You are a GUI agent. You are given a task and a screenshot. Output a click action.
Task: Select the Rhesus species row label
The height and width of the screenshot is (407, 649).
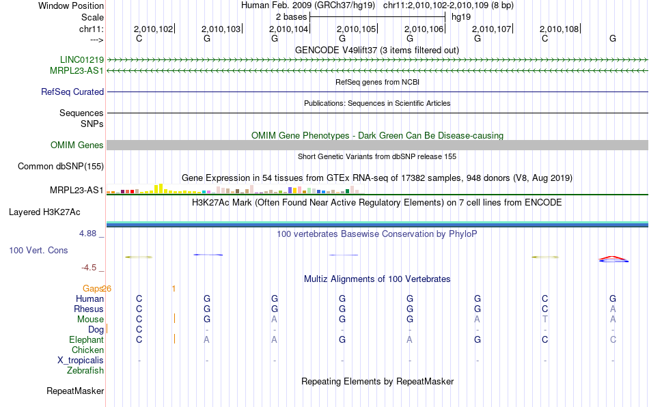pyautogui.click(x=89, y=309)
